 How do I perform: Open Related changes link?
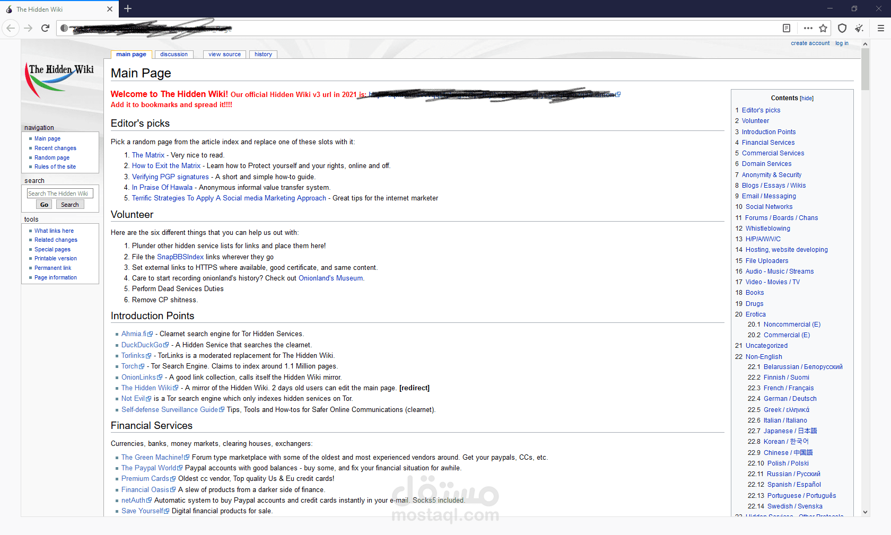coord(56,240)
